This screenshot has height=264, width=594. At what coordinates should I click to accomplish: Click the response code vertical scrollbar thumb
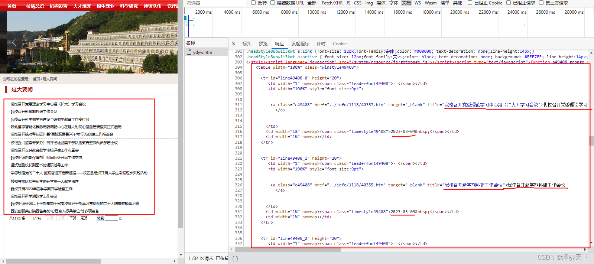point(591,141)
